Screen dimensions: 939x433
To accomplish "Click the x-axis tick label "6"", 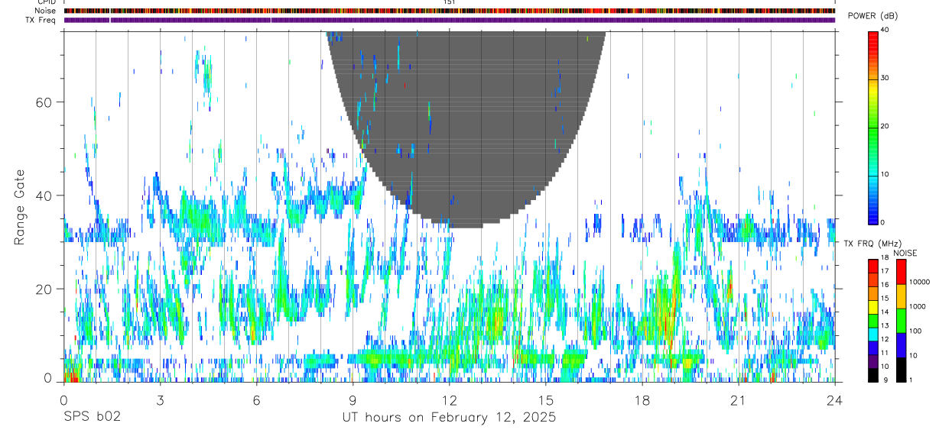I will [256, 400].
